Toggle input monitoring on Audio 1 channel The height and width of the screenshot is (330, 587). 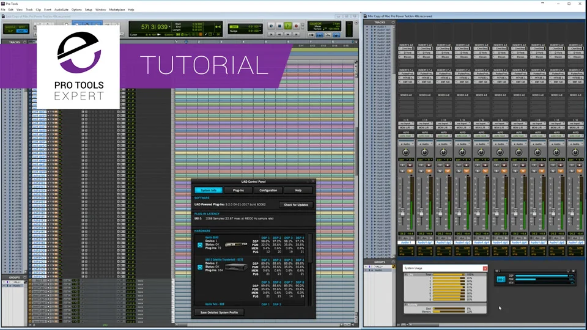[402, 166]
